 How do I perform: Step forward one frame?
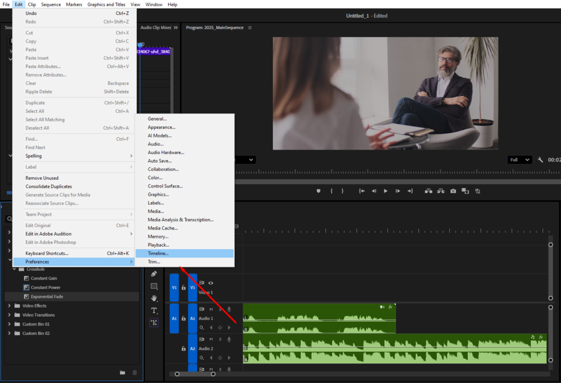pyautogui.click(x=398, y=191)
